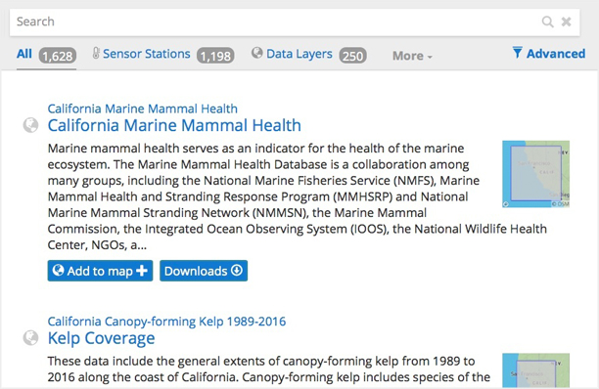The height and width of the screenshot is (389, 599).
Task: Click the funnel filter icon beside Advanced
Action: tap(517, 52)
